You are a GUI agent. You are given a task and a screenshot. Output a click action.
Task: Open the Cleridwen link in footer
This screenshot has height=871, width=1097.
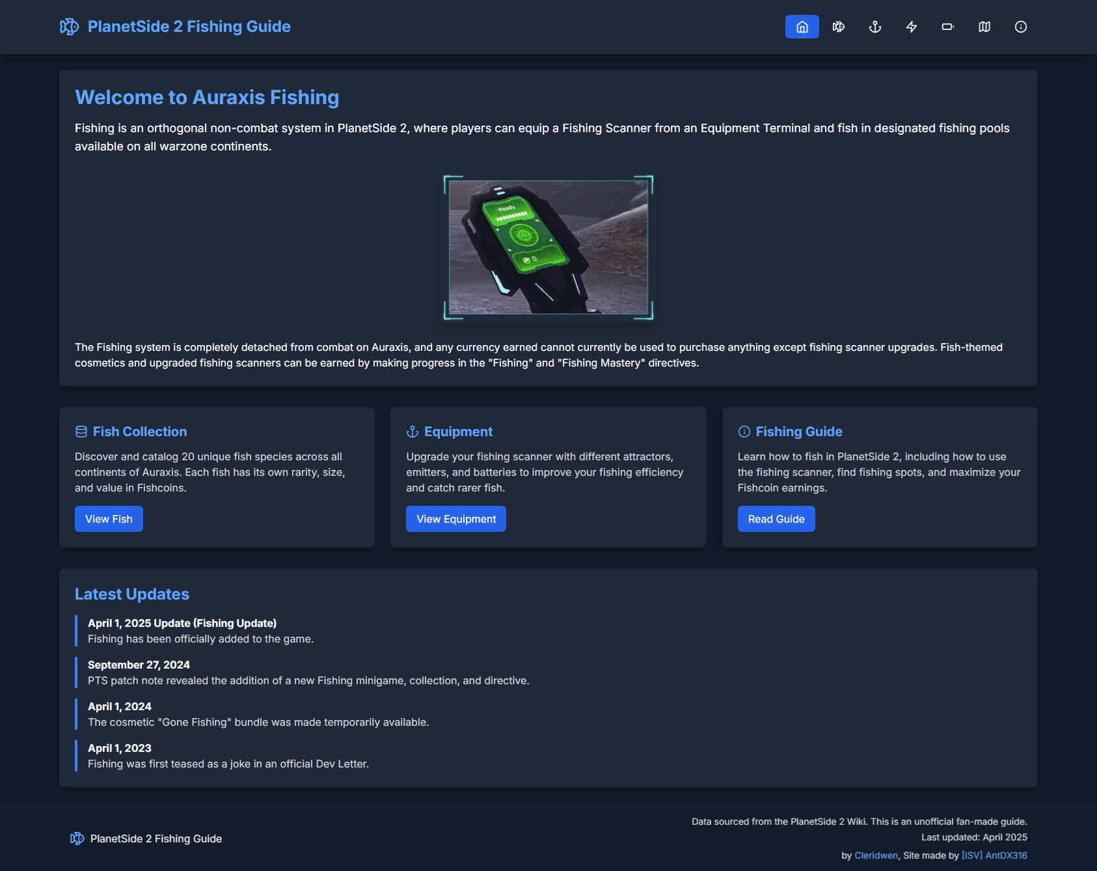click(x=875, y=855)
